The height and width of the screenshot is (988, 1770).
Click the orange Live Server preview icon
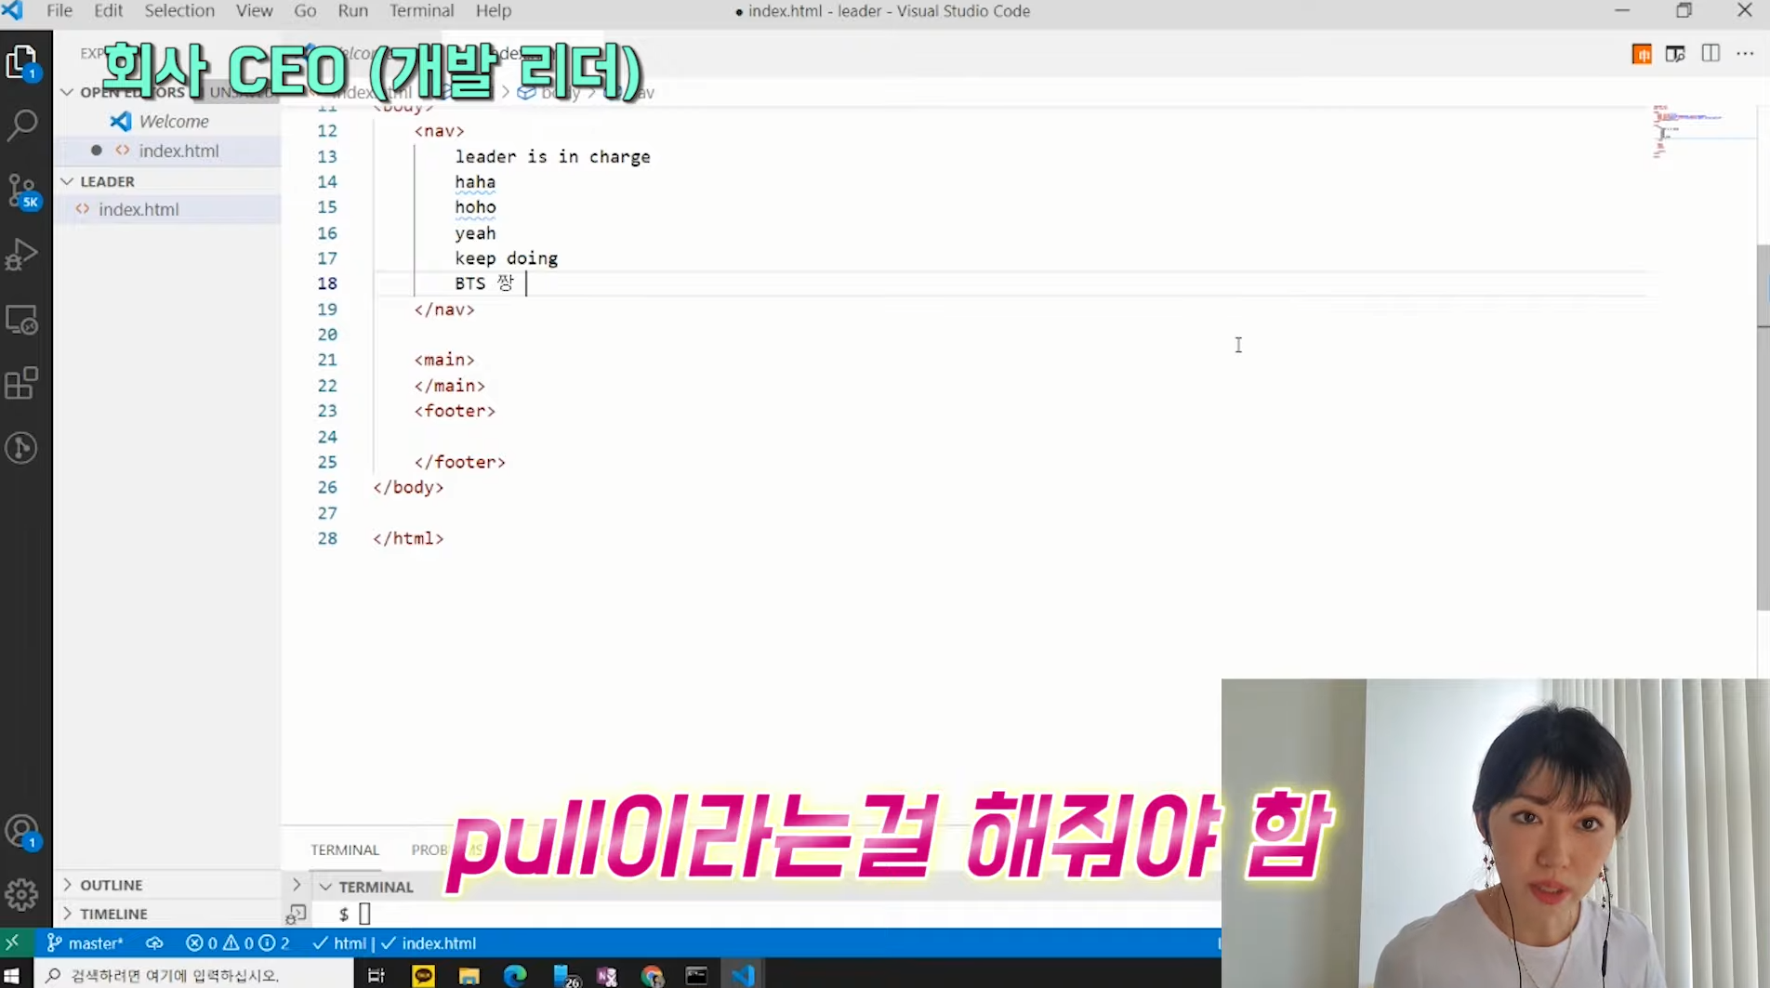(1642, 54)
